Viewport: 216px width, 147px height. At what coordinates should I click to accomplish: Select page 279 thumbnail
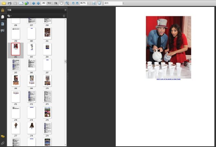click(47, 128)
